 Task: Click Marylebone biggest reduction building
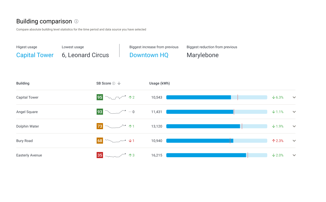tap(202, 55)
